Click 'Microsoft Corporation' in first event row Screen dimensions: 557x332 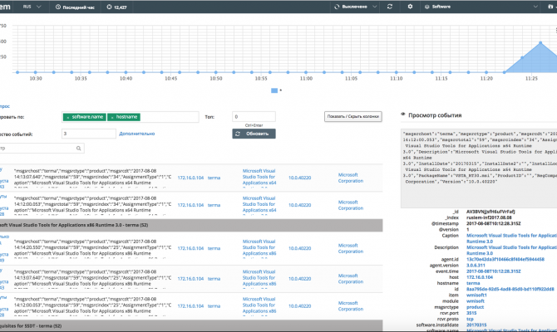click(x=351, y=178)
